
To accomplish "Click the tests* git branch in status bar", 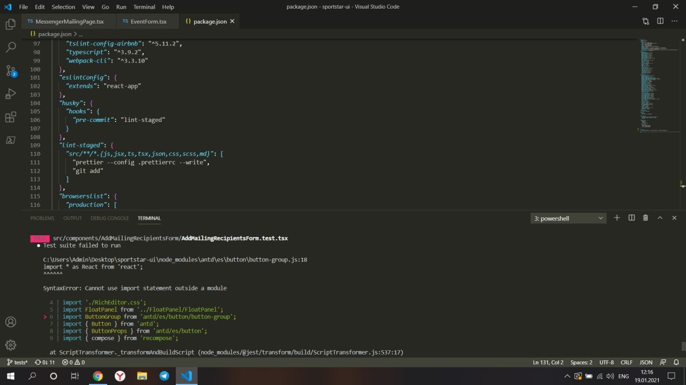I will point(17,362).
